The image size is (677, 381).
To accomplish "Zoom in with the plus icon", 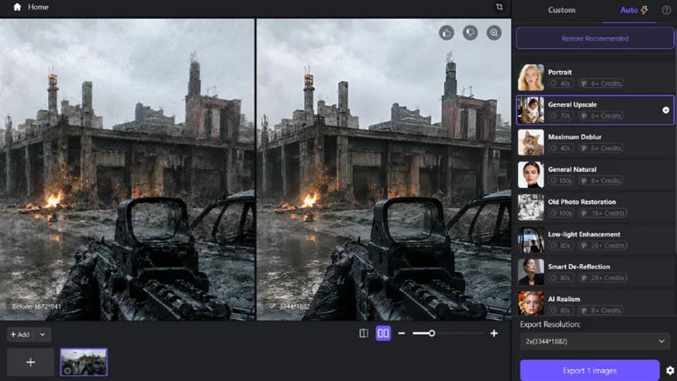I will point(494,333).
